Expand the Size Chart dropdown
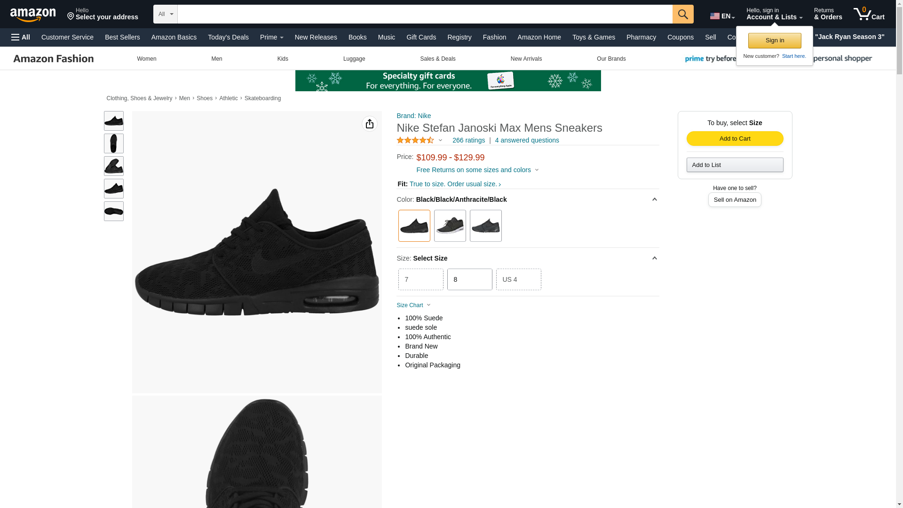 pyautogui.click(x=413, y=305)
